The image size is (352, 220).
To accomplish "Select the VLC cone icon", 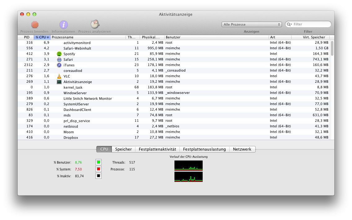I will [59, 76].
